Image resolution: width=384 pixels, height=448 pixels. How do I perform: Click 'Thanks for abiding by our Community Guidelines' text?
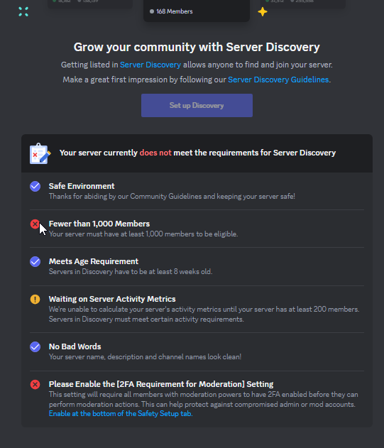(172, 196)
